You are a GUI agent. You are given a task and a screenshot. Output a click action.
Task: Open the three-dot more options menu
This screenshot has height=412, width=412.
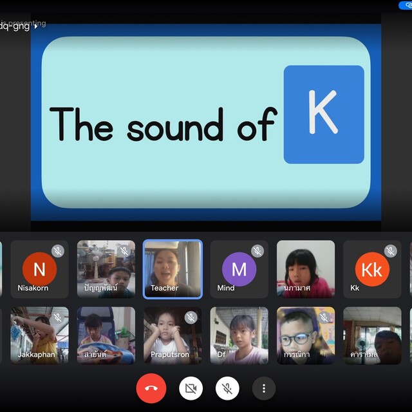264,388
